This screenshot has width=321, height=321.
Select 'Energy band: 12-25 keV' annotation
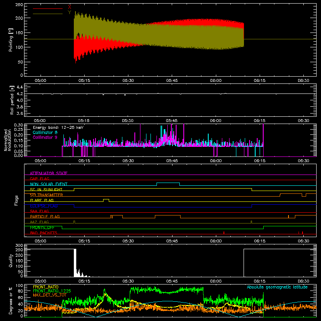pyautogui.click(x=58, y=128)
